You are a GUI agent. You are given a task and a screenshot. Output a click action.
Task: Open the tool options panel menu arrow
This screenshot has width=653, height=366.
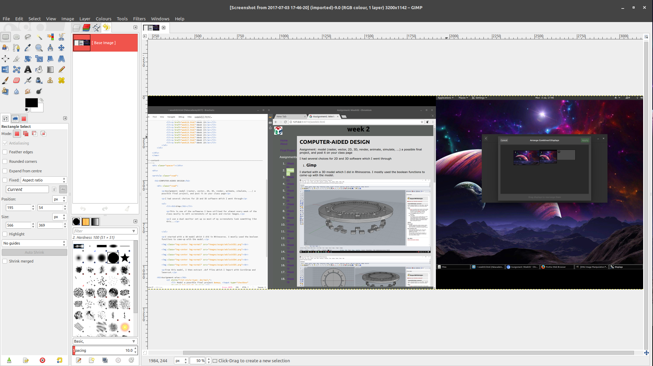pos(65,118)
